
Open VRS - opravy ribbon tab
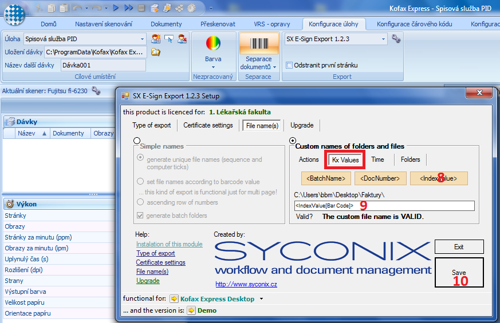click(x=272, y=24)
